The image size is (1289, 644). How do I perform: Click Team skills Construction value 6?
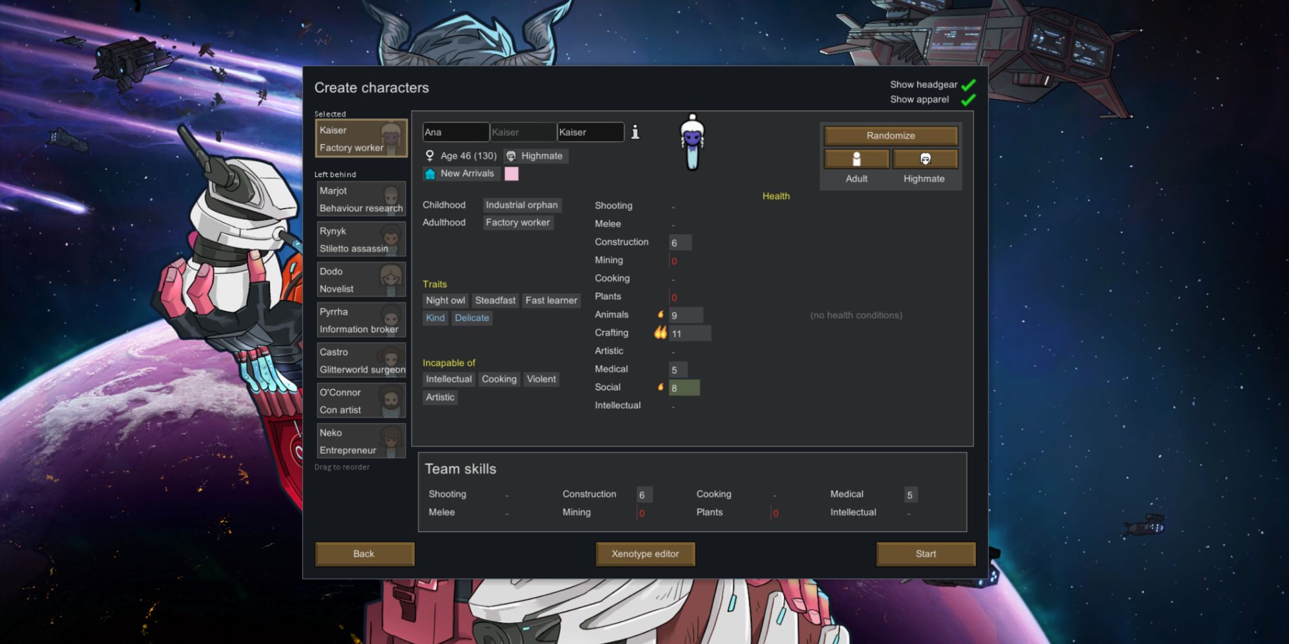click(644, 495)
